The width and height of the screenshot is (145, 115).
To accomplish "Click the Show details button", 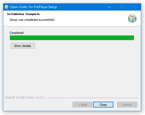I will pos(23,46).
